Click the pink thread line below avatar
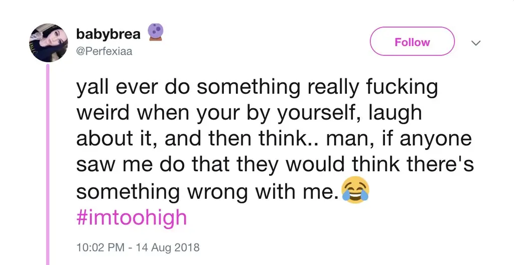The image size is (514, 265). point(48,164)
